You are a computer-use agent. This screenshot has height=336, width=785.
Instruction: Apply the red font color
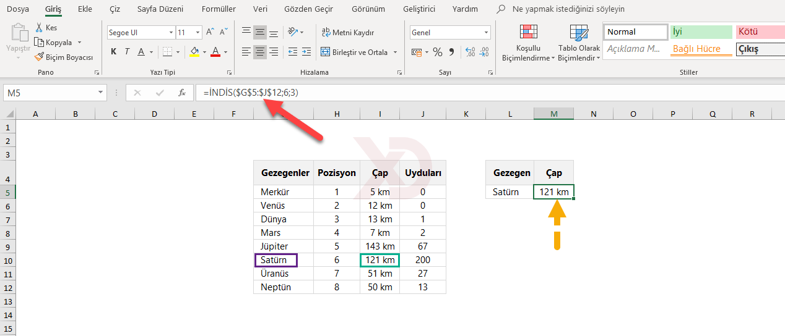point(215,52)
